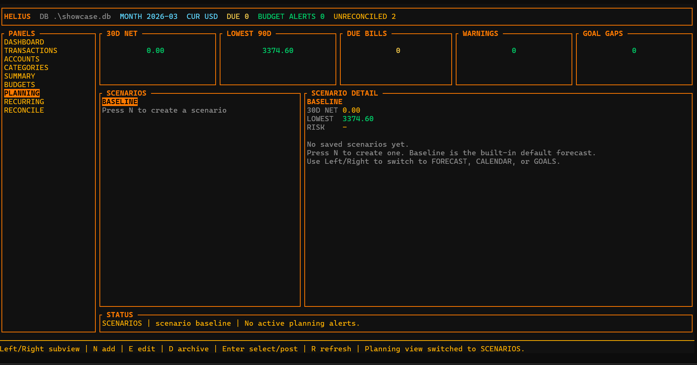Click the LOWEST 90D card value 3374.60
Image resolution: width=697 pixels, height=365 pixels.
(278, 51)
